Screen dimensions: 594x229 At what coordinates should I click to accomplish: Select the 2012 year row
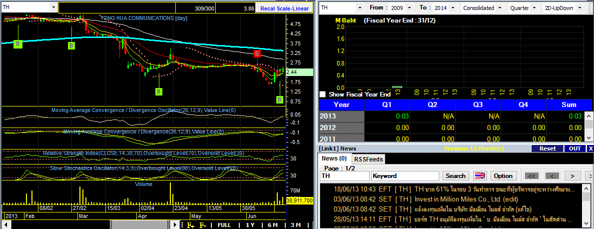[452, 128]
